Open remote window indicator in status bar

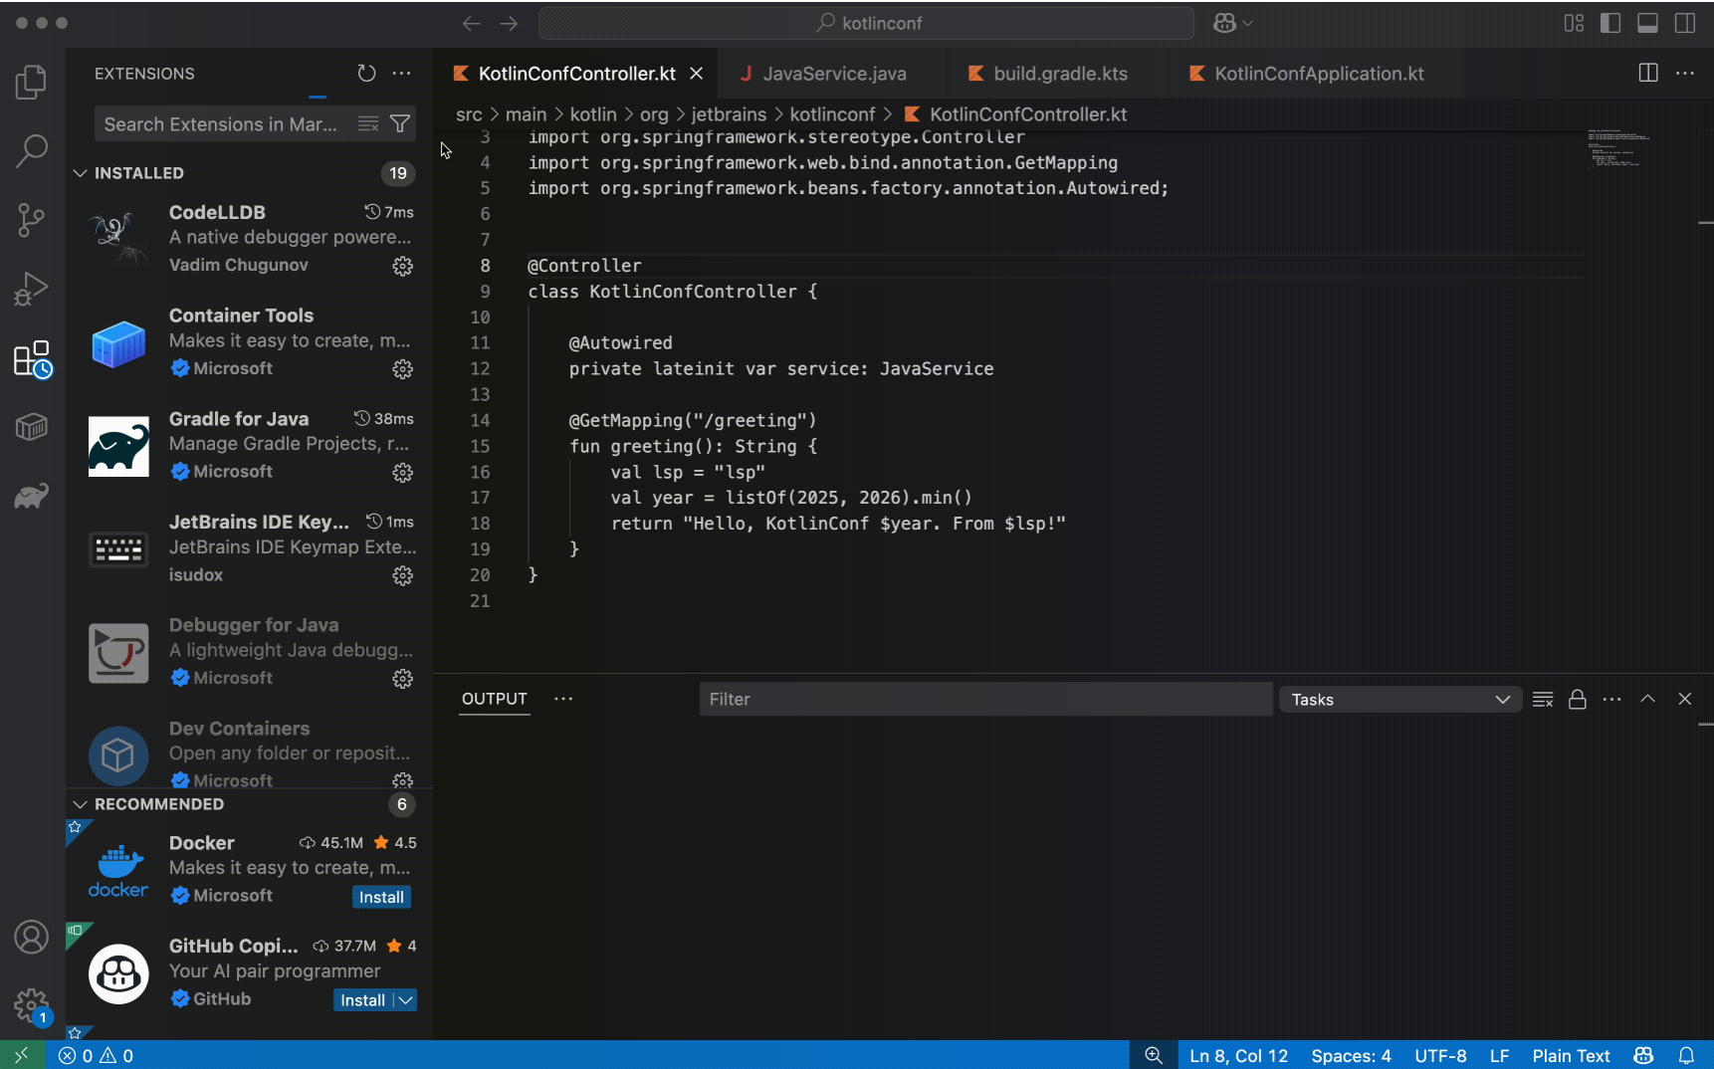pos(22,1055)
